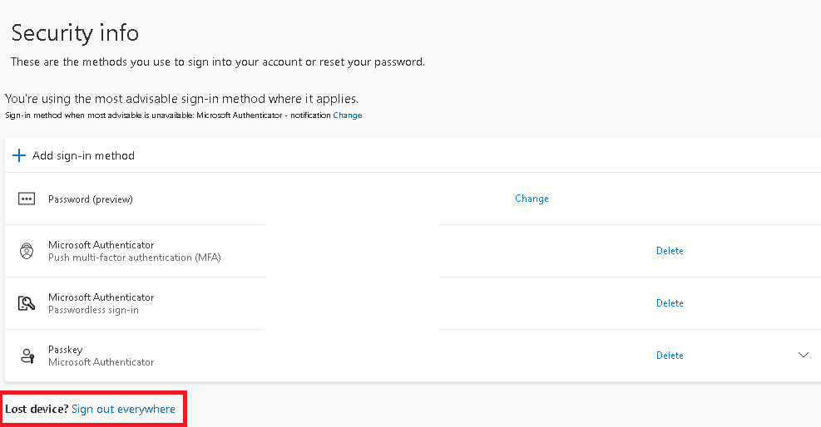
Task: Delete the Passkey method
Action: (670, 356)
